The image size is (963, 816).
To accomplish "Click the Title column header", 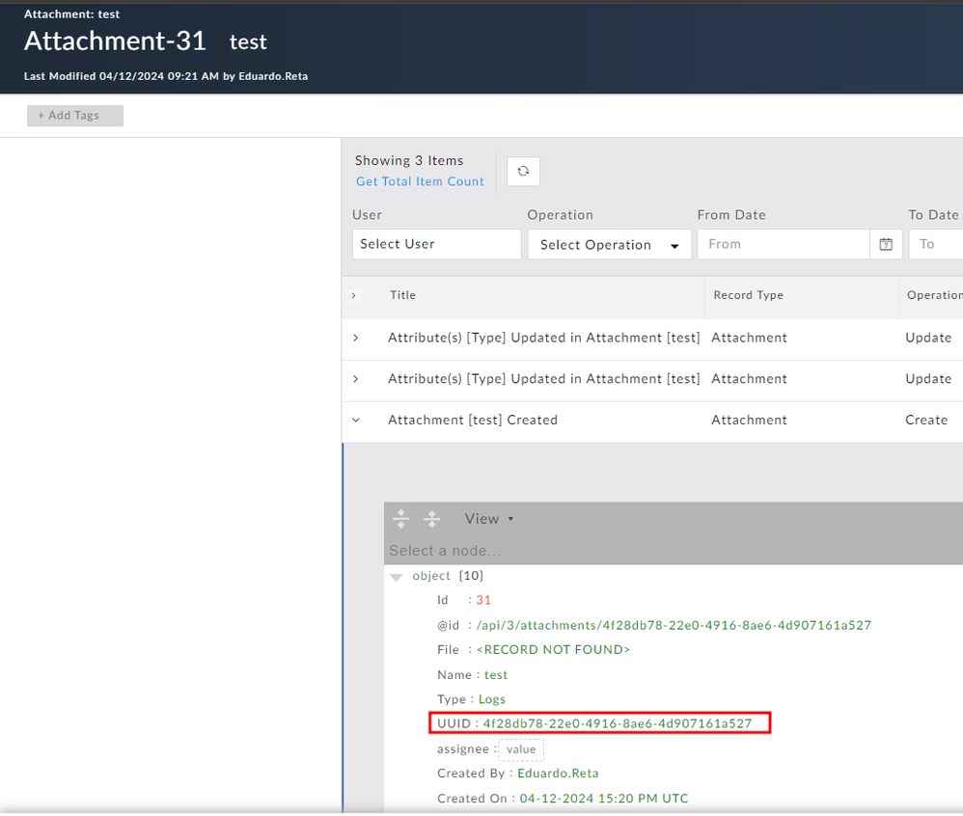I will tap(403, 295).
